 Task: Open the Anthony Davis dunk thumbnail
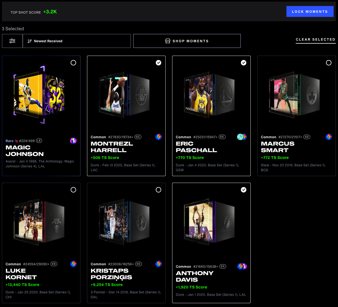(210, 222)
